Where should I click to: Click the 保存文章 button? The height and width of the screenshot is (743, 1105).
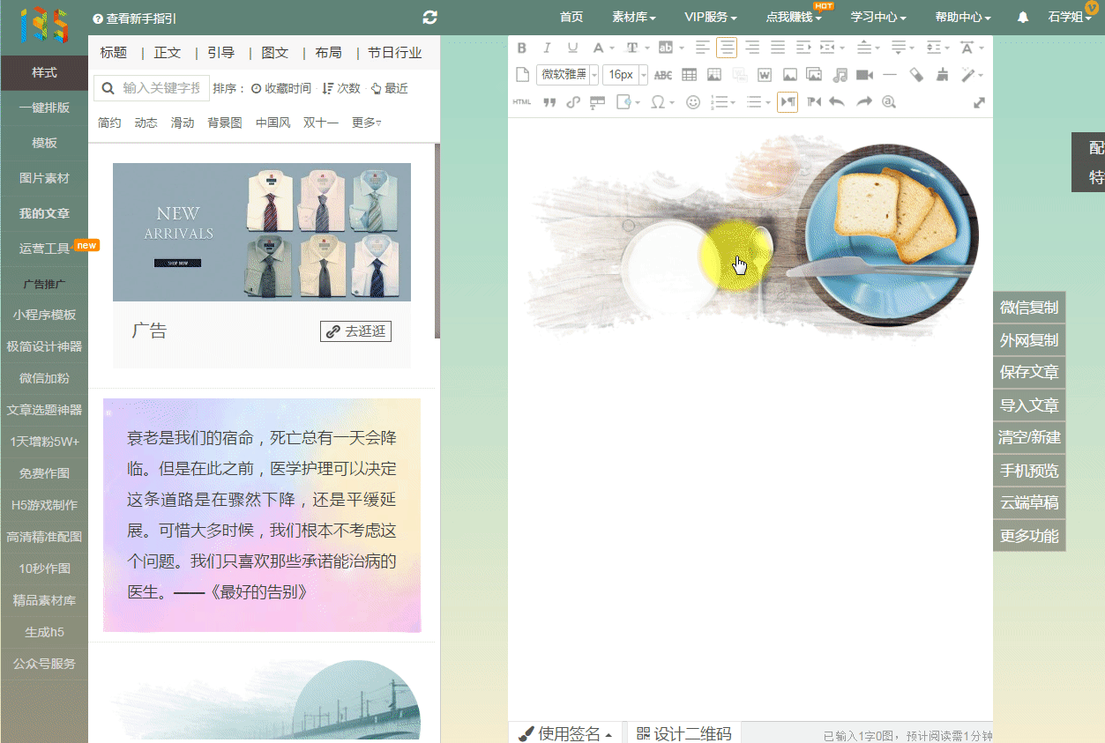point(1028,373)
